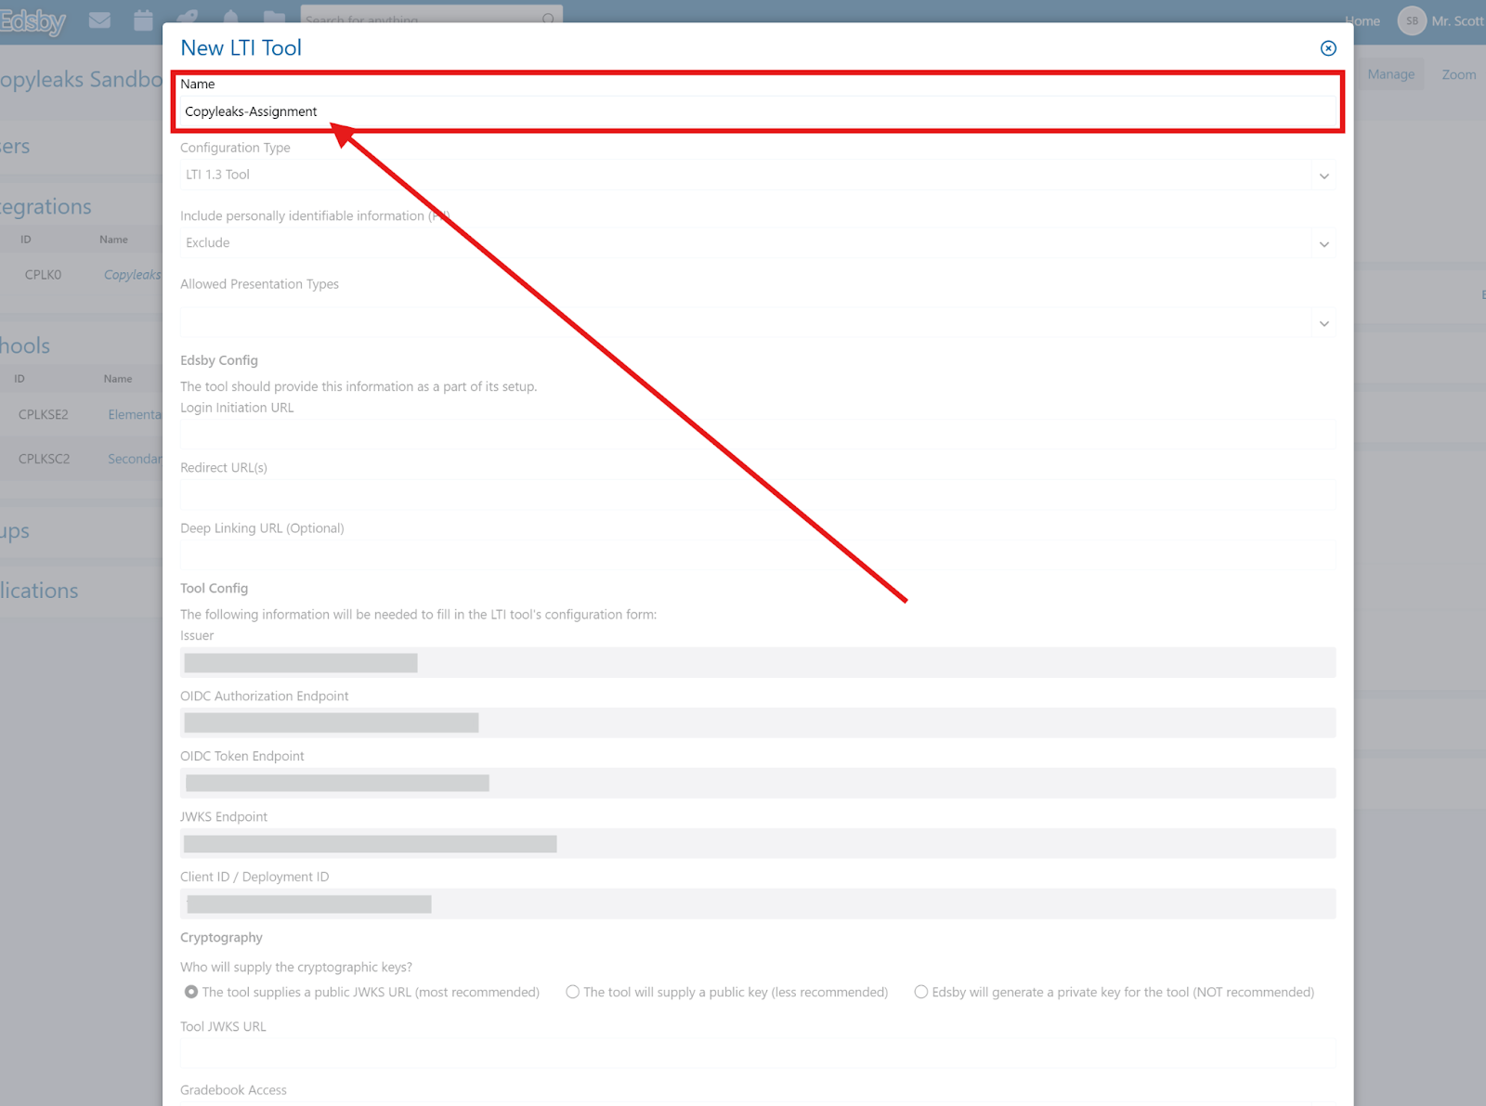Click the Manage tab in background page

pos(1390,74)
